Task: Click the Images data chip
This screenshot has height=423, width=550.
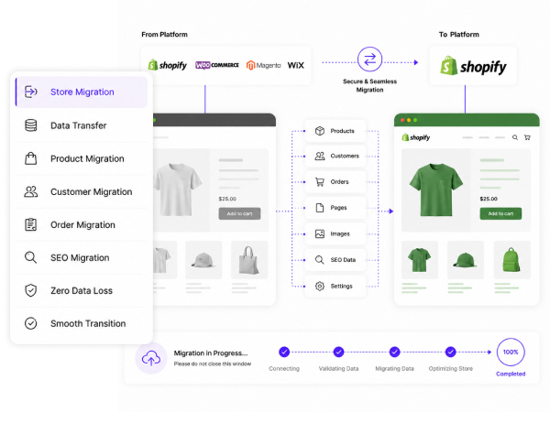Action: coord(335,233)
